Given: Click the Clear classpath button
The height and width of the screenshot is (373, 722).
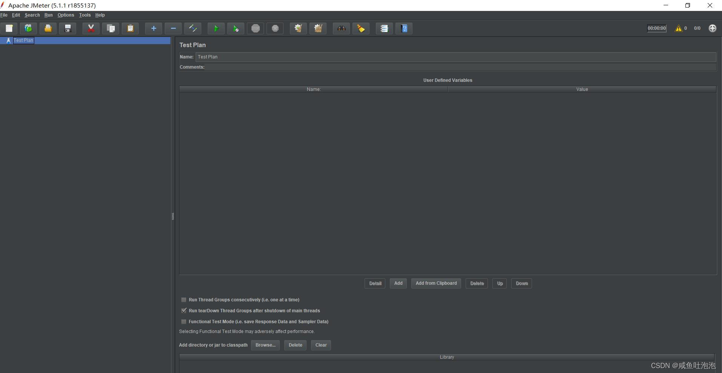Looking at the screenshot, I should pos(321,345).
